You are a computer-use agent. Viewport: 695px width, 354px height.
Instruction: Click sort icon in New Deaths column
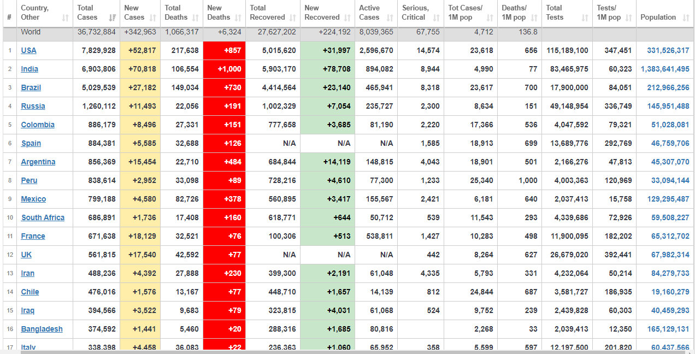point(238,18)
